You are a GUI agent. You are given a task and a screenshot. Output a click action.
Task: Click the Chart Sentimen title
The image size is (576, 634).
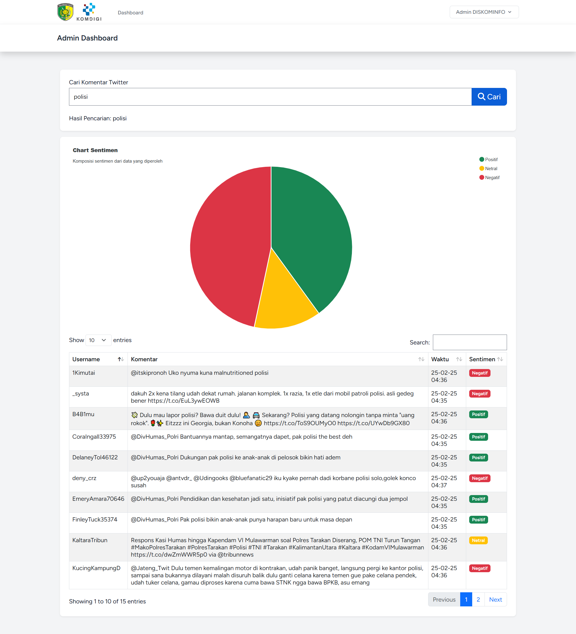tap(95, 150)
